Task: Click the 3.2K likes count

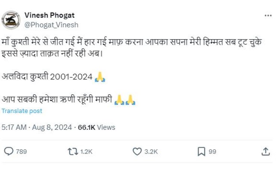Action: point(151,152)
